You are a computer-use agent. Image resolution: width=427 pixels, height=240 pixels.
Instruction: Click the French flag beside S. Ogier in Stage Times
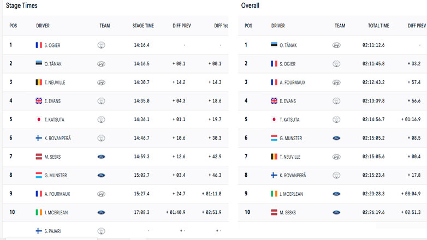(39, 45)
